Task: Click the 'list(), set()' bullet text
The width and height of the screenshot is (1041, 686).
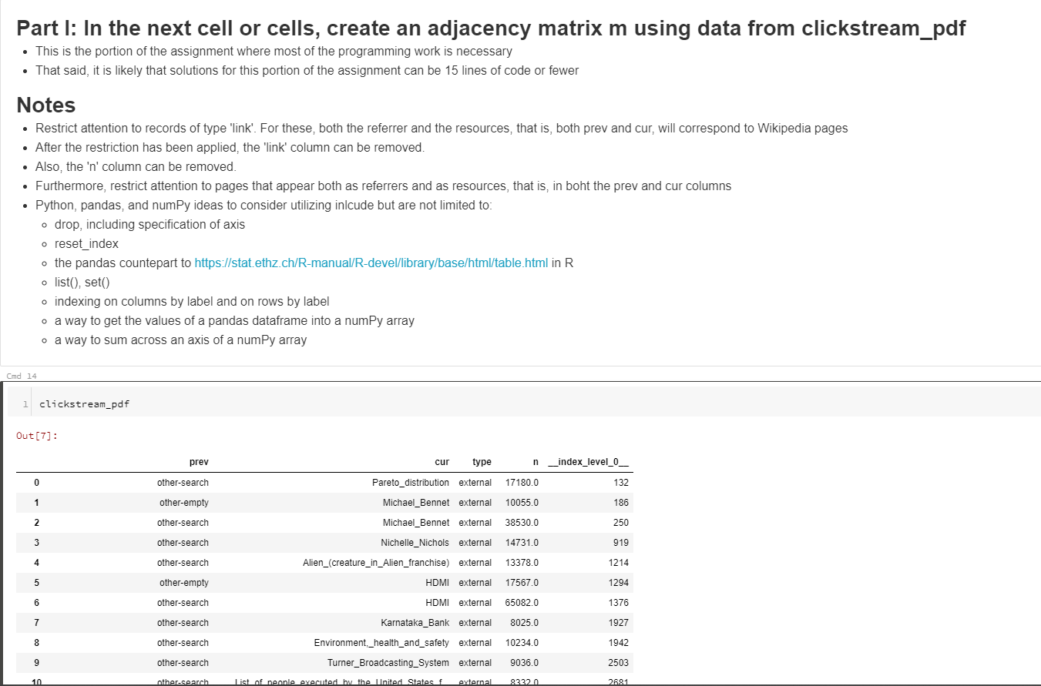Action: pos(82,282)
